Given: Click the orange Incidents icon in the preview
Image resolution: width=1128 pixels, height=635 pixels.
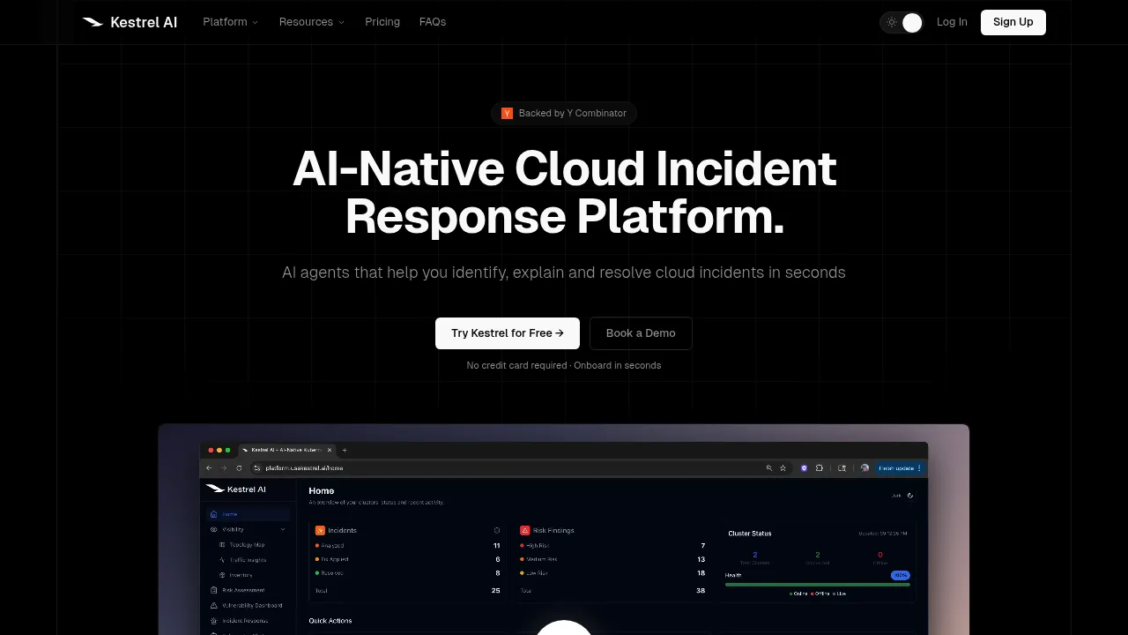Looking at the screenshot, I should click(x=321, y=530).
